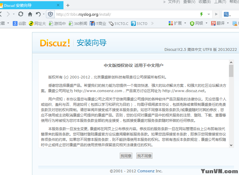Image resolution: width=239 pixels, height=175 pixels.
Task: Open the 扩展 extensions button
Action: pos(175,23)
